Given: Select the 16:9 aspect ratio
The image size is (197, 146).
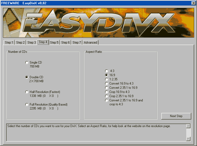Looking at the screenshot, I should click(x=107, y=75).
